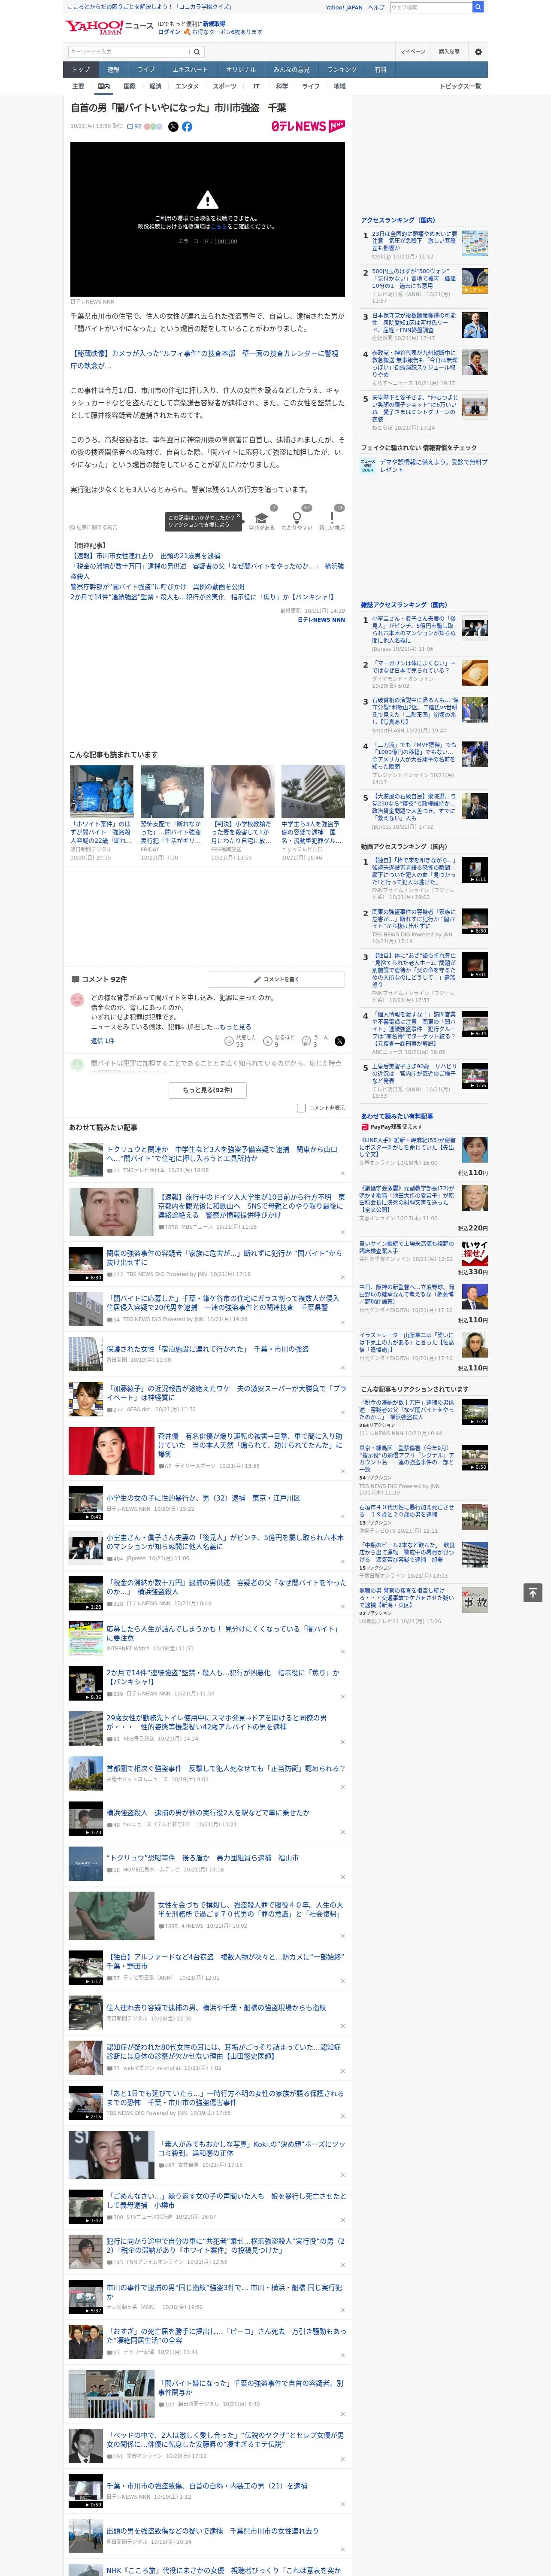The image size is (551, 2576).
Task: Select the オリジナル tab
Action: (241, 70)
